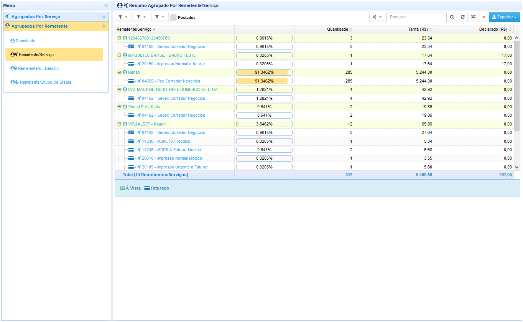Click card icon in 04669 Pac row
The height and width of the screenshot is (322, 523).
pyautogui.click(x=131, y=81)
